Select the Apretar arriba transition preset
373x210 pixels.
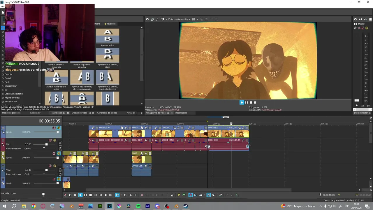[108, 37]
